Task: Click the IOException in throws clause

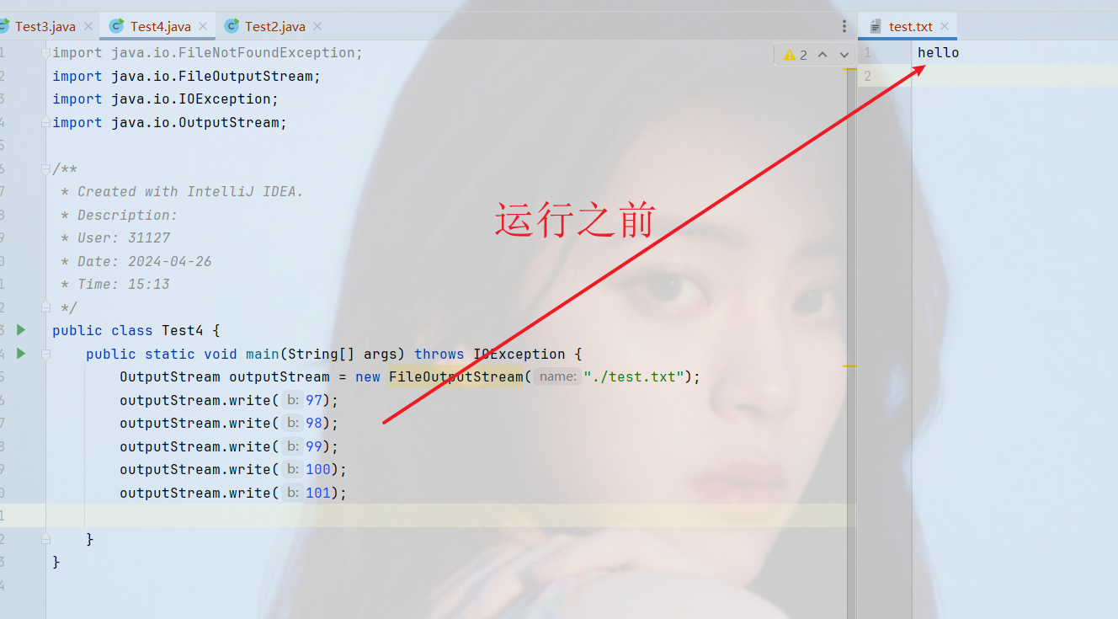Action: tap(519, 354)
